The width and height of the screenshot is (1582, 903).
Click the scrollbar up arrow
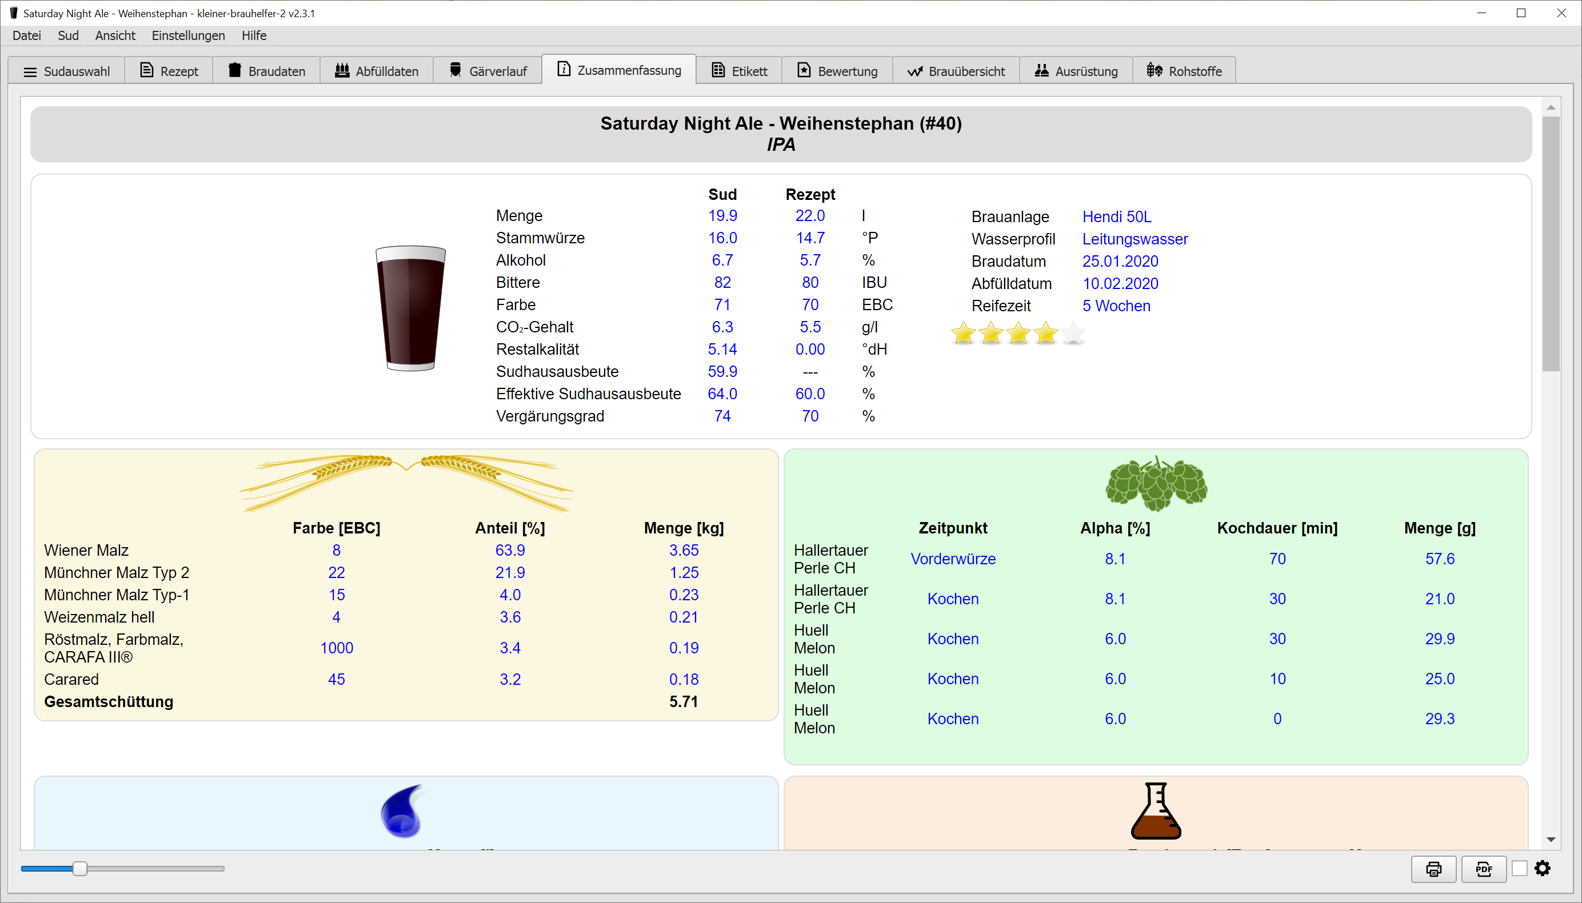[1551, 107]
